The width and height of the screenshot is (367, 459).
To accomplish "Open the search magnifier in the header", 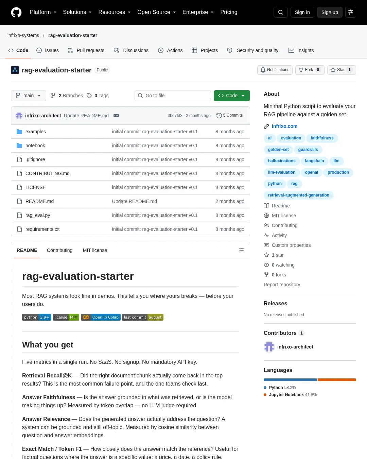I will click(x=281, y=12).
